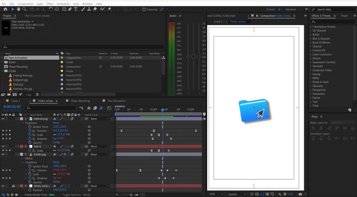Image resolution: width=357 pixels, height=197 pixels.
Task: Delete selected project item with trash icon
Action: [x=37, y=95]
